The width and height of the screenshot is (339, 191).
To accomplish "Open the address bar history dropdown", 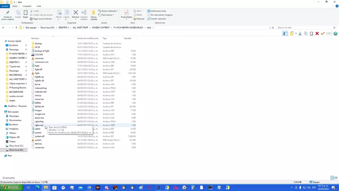I will 270,28.
